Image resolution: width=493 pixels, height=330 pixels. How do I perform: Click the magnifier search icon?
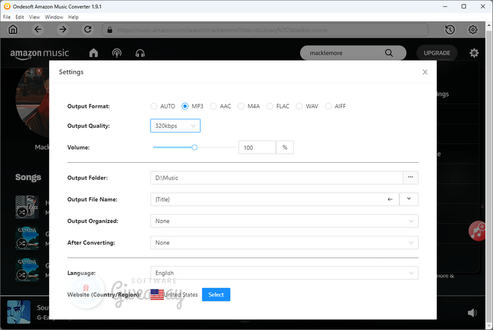pyautogui.click(x=389, y=53)
